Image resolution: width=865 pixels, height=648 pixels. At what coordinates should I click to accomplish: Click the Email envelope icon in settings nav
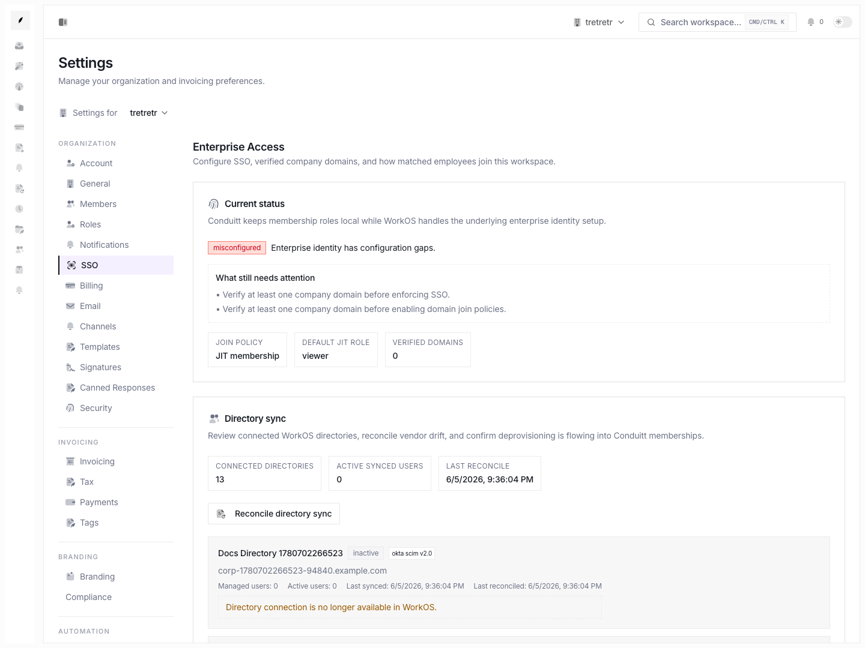[70, 306]
